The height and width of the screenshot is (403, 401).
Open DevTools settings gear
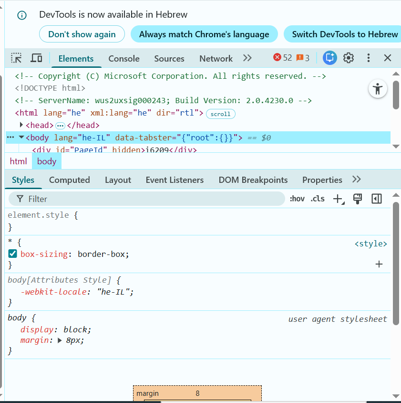coord(349,58)
